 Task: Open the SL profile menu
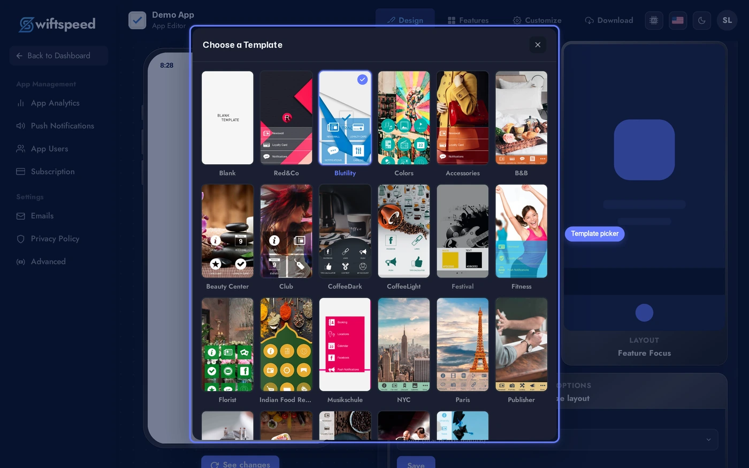pyautogui.click(x=727, y=20)
